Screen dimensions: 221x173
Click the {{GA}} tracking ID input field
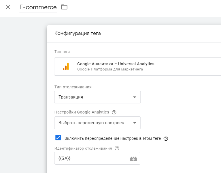click(90, 158)
